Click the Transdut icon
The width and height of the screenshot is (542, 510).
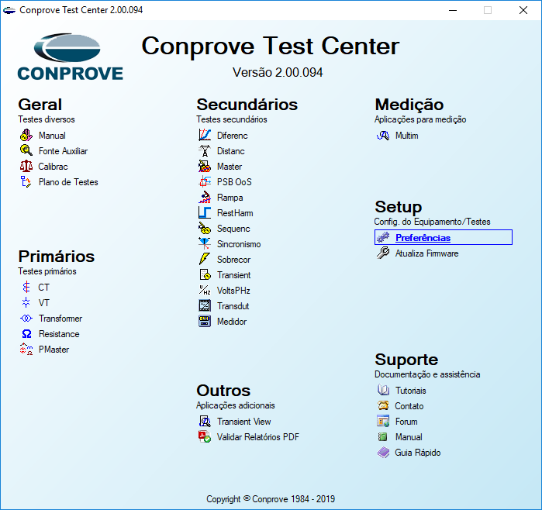[x=205, y=306]
